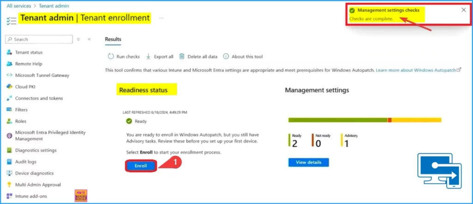This screenshot has height=204, width=473.
Task: Click the Readiness status heading
Action: [x=143, y=90]
